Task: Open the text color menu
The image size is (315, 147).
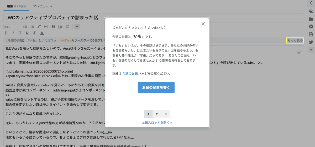Action: coord(42,33)
